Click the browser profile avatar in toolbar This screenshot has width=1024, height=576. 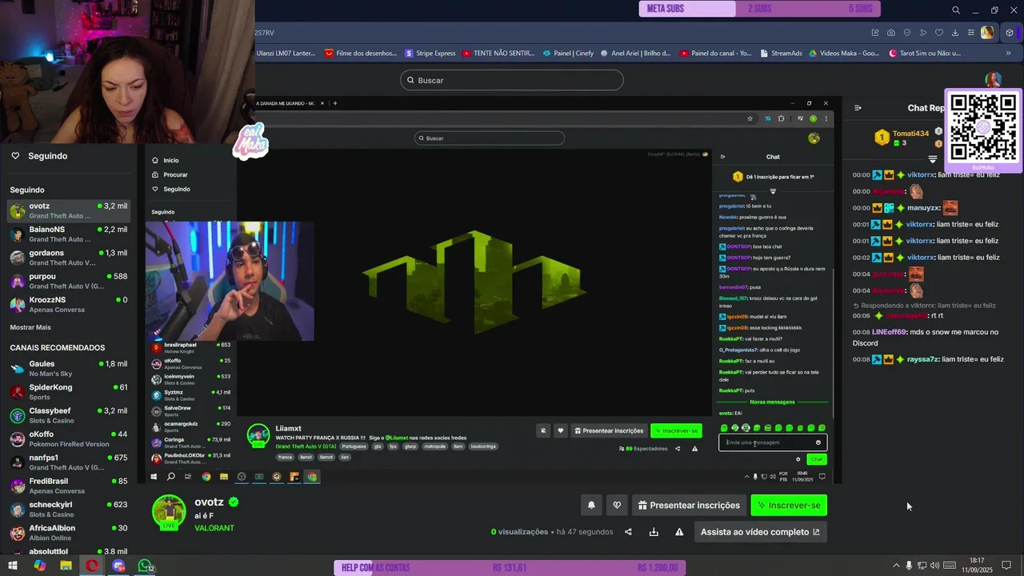(988, 33)
